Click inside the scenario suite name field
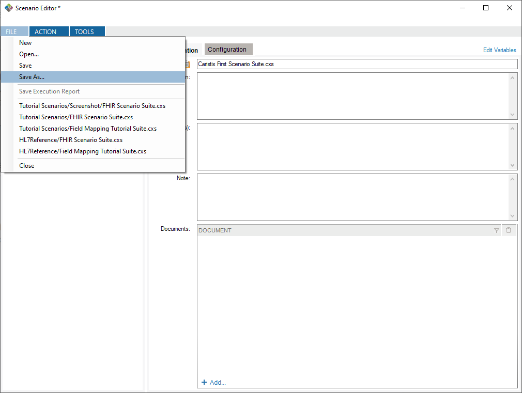Viewport: 522px width, 393px height. click(310, 64)
